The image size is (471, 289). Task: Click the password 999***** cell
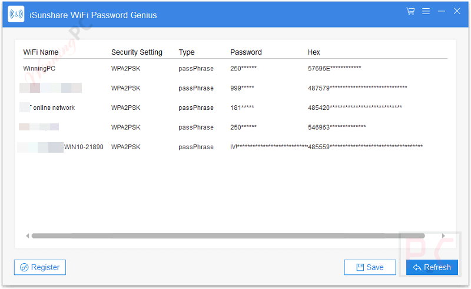(242, 88)
